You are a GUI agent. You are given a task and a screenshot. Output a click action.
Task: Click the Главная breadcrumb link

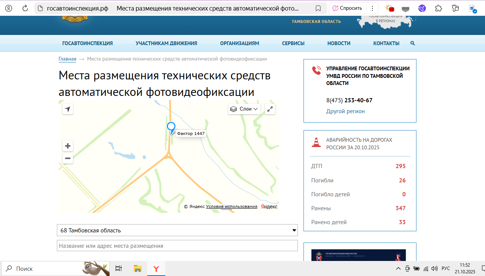click(67, 59)
